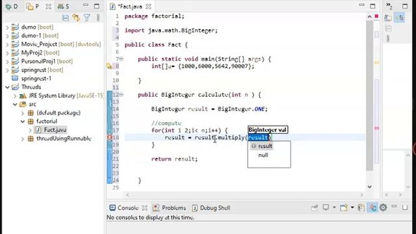Click the warning lightbulb on line 8
This screenshot has width=416, height=234.
(x=109, y=66)
